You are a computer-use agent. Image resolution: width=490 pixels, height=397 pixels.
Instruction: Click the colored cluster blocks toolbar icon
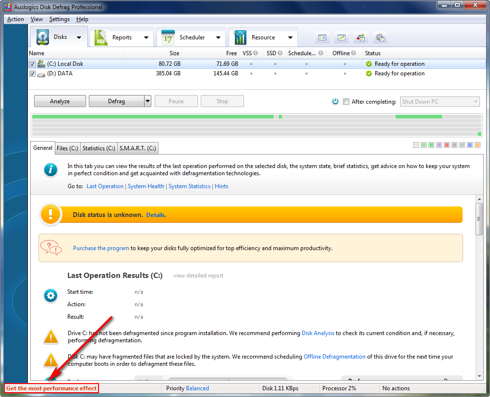[x=361, y=38]
